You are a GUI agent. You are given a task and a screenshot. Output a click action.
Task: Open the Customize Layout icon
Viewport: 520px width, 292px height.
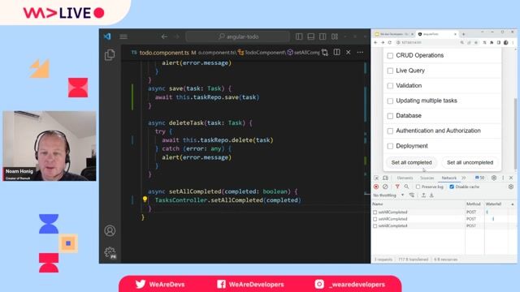tap(335, 36)
